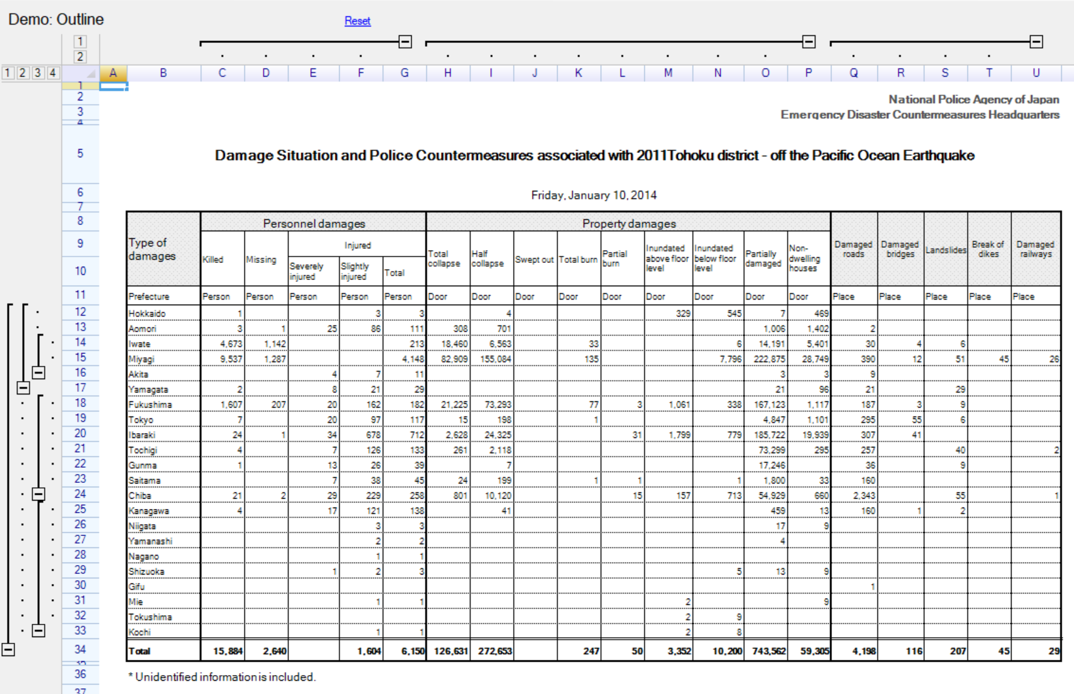This screenshot has height=694, width=1074.
Task: Show column outline level 2
Action: coord(80,57)
